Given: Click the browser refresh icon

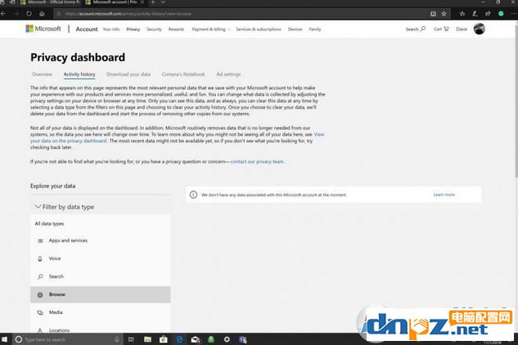Looking at the screenshot, I should pos(29,14).
